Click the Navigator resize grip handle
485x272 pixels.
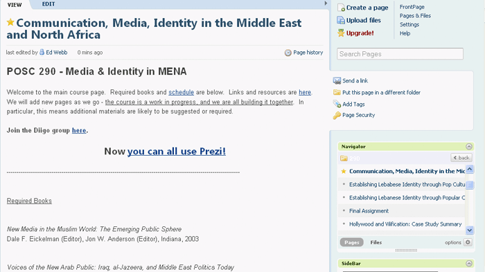[x=406, y=250]
